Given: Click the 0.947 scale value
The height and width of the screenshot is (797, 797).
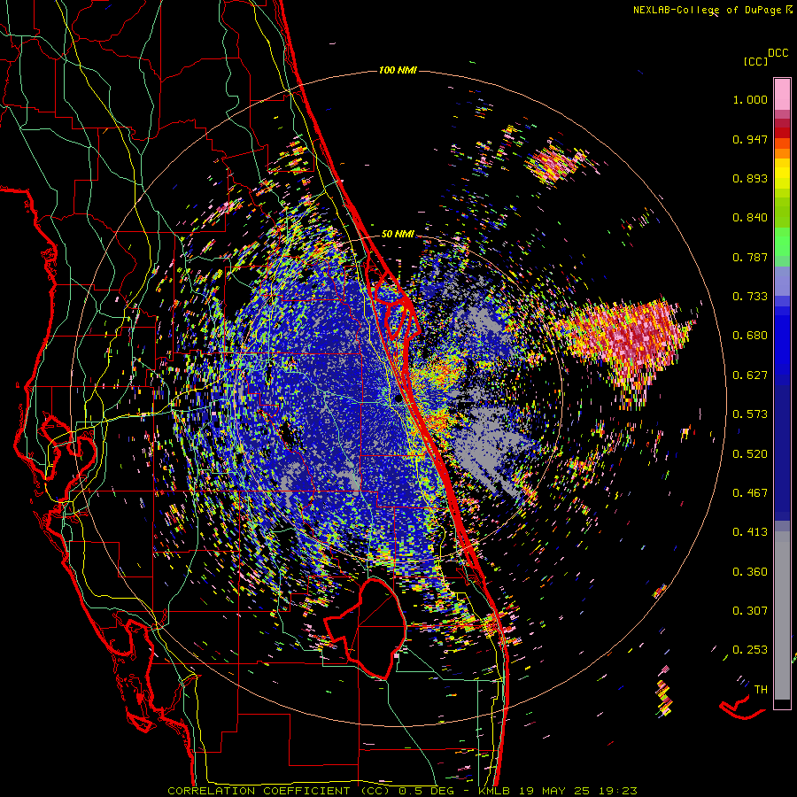Looking at the screenshot, I should pyautogui.click(x=750, y=139).
